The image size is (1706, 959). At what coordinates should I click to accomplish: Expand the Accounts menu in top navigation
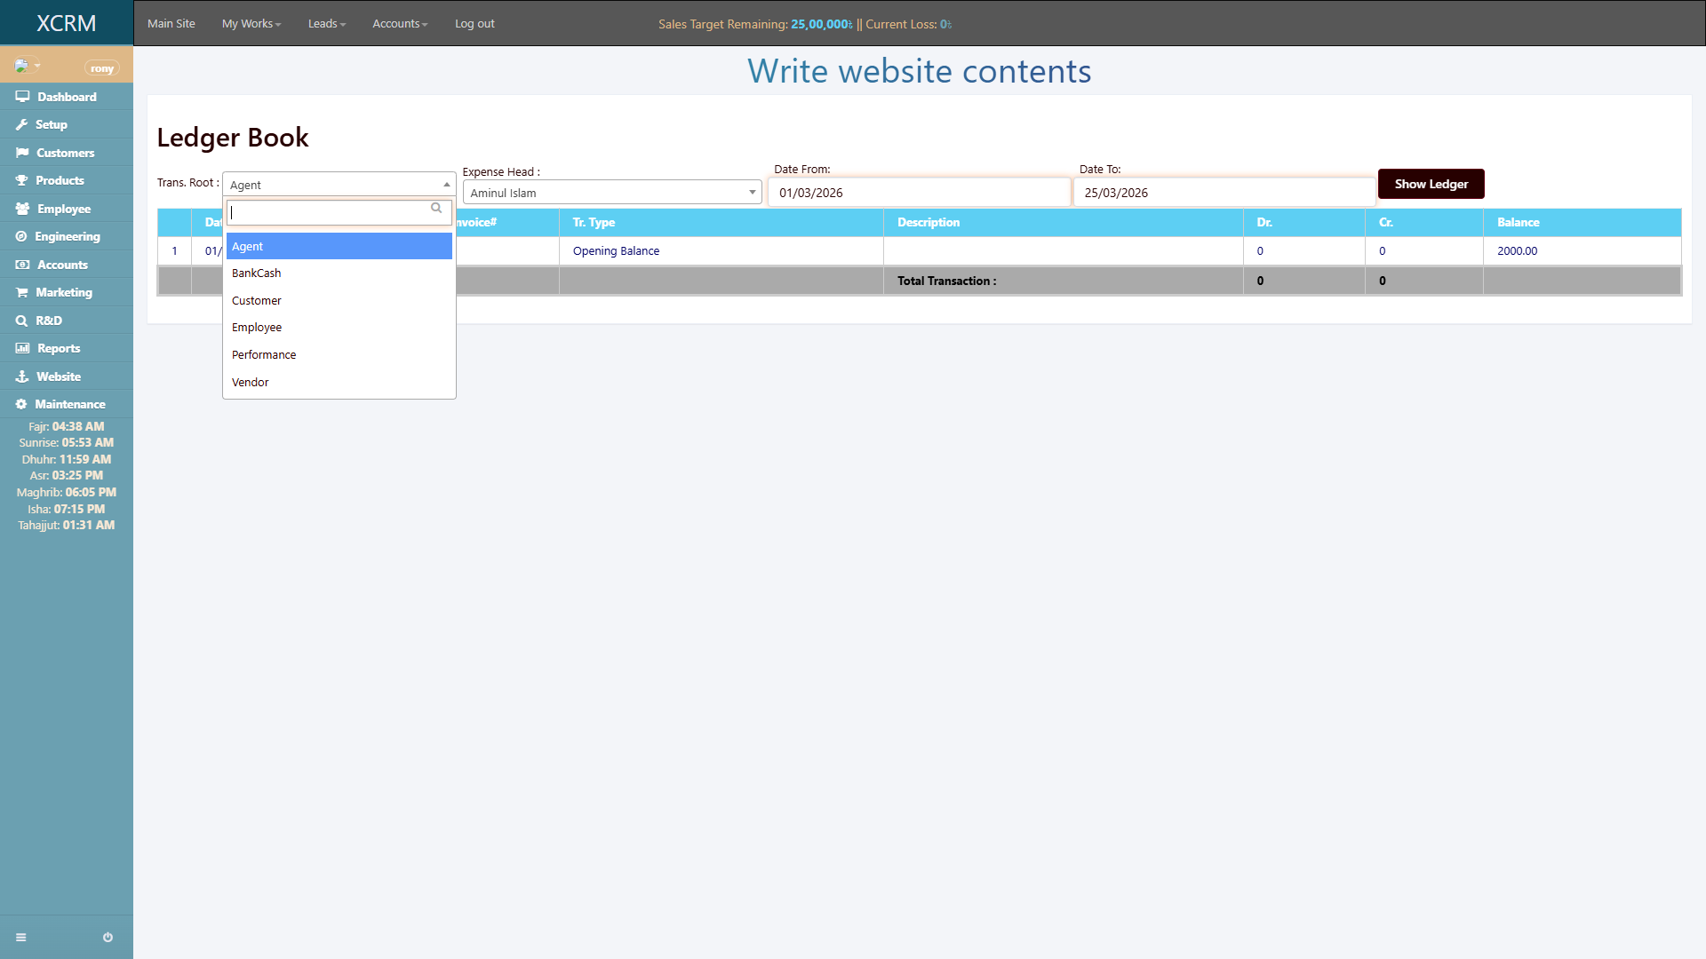pyautogui.click(x=400, y=23)
